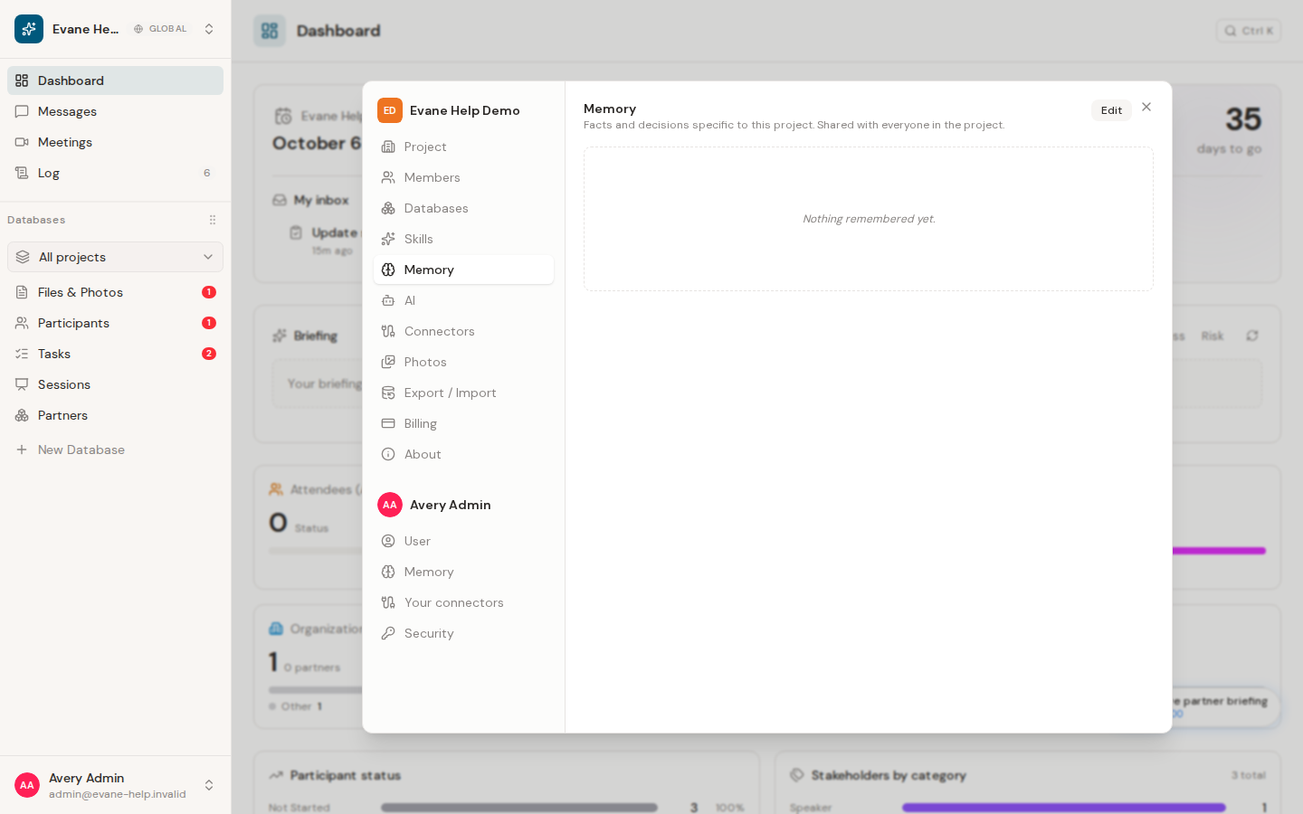Image resolution: width=1303 pixels, height=814 pixels.
Task: Open the workspace switcher chevrons beside GLOBAL
Action: coord(209,29)
